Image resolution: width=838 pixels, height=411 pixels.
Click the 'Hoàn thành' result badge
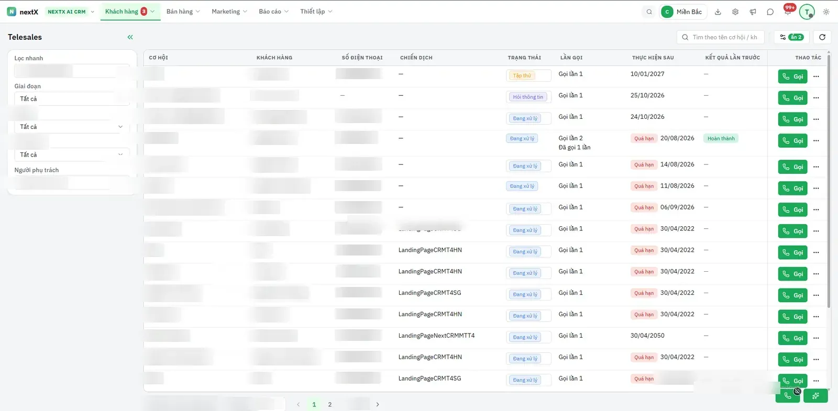click(x=721, y=139)
